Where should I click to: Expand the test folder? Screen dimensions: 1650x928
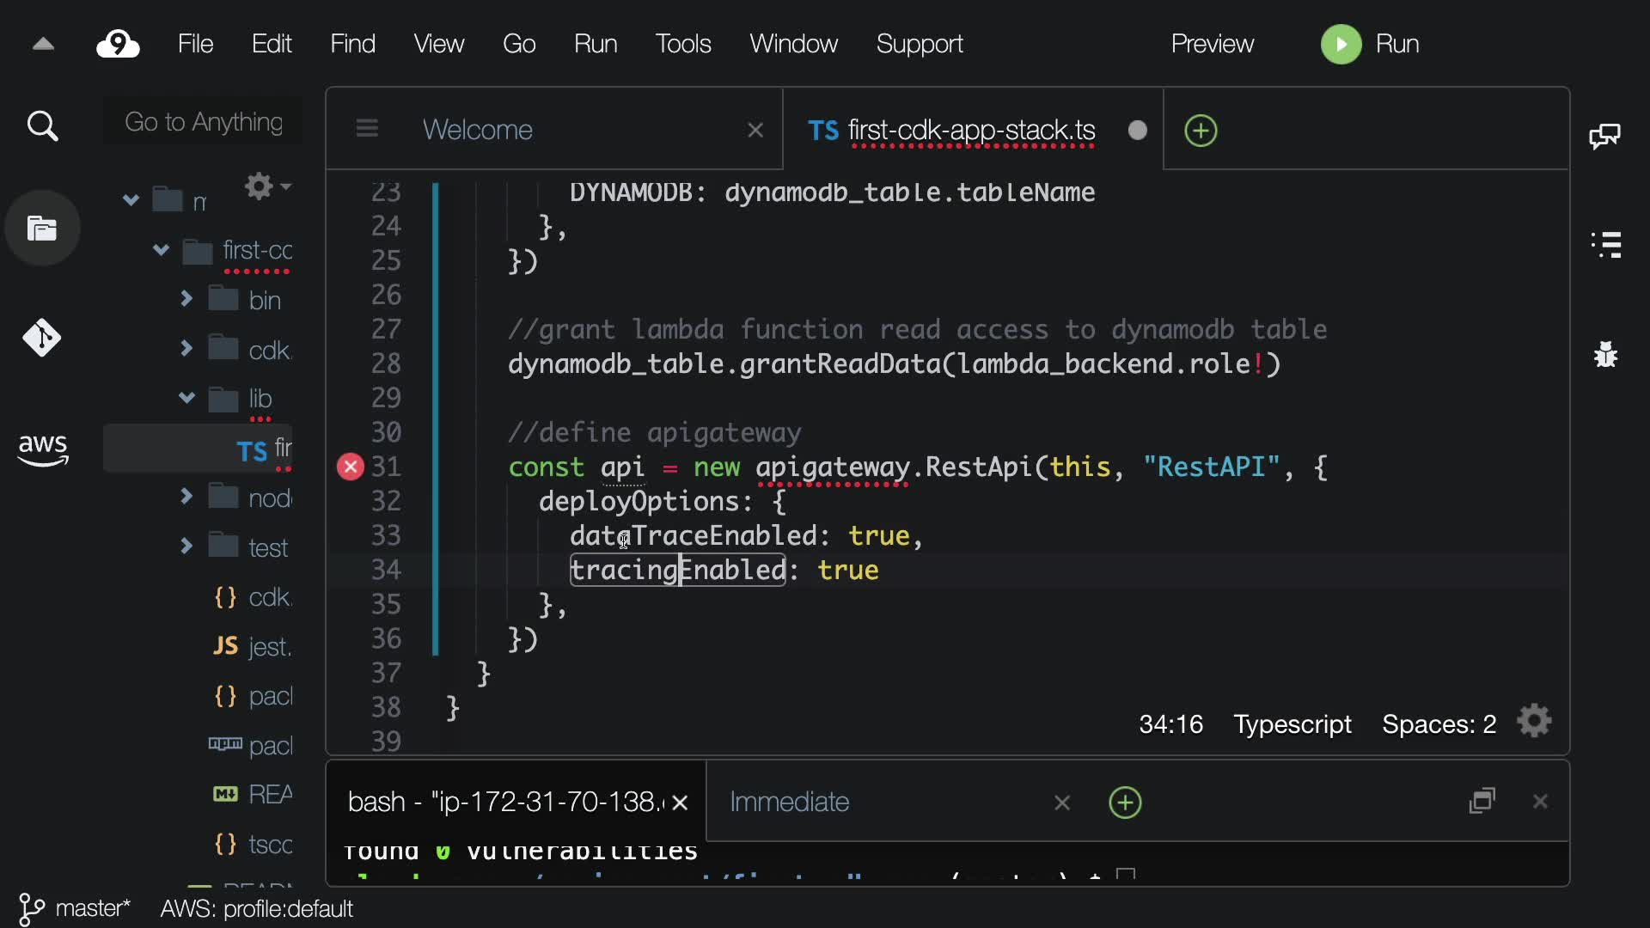pos(186,546)
